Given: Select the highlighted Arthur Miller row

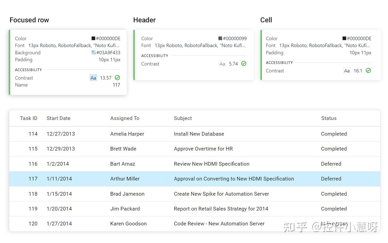Looking at the screenshot, I should (125, 179).
